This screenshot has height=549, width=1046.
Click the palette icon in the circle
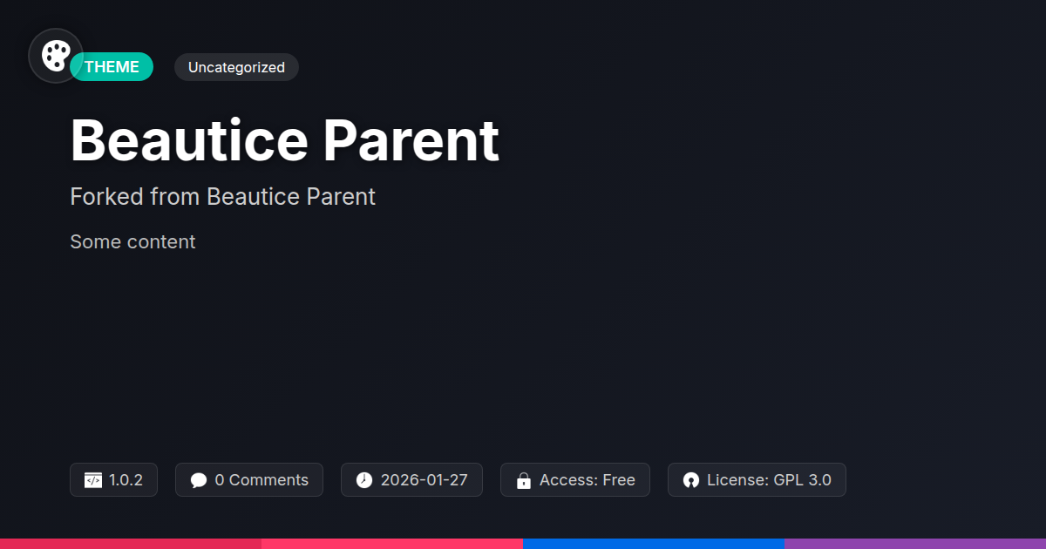56,56
